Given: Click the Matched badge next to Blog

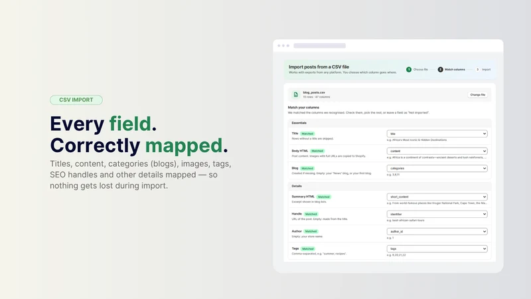Looking at the screenshot, I should pos(307,168).
